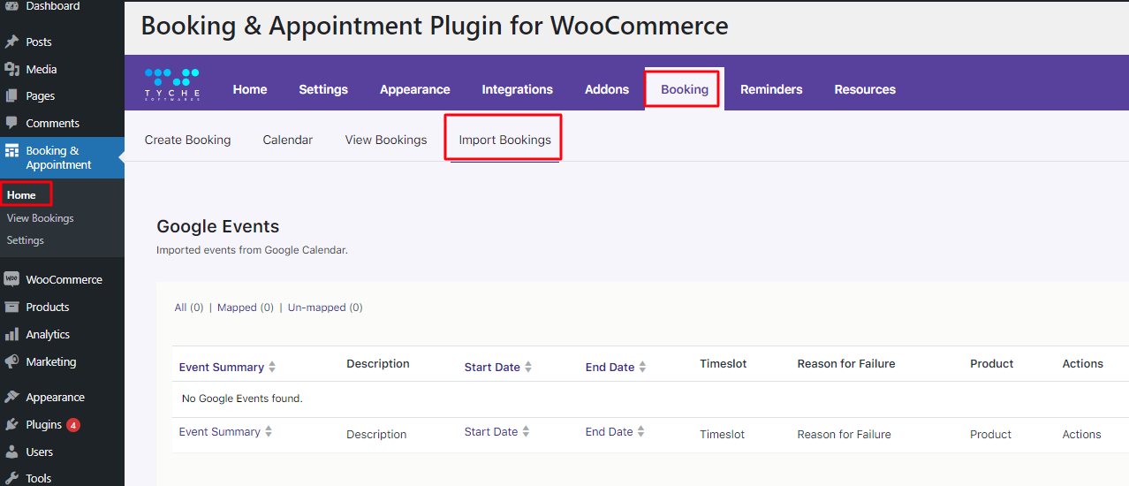Screen dimensions: 1129x486
Task: Select the Booking tab
Action: point(685,89)
